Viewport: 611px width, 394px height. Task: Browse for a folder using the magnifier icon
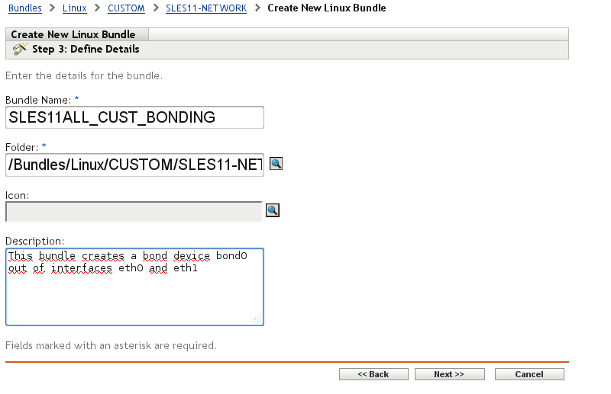click(x=276, y=164)
